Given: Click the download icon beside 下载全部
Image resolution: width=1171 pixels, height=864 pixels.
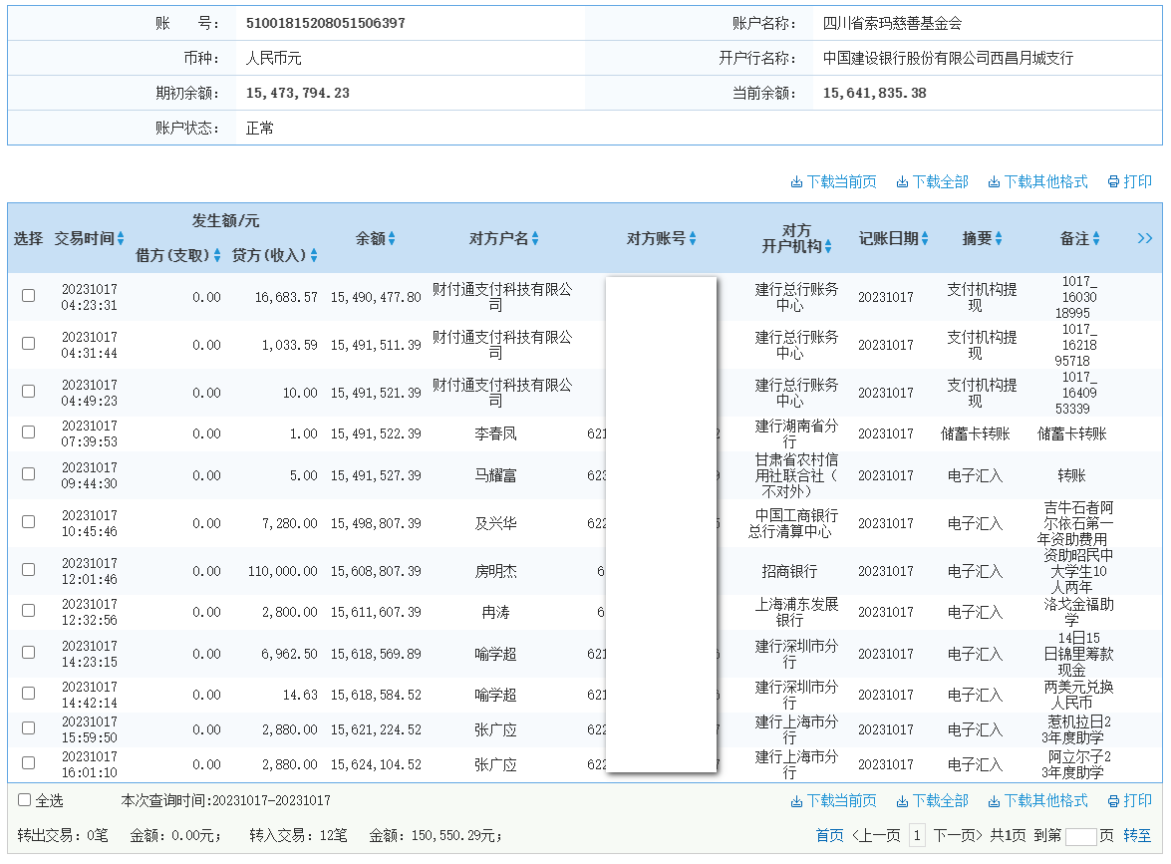Looking at the screenshot, I should click(x=901, y=181).
